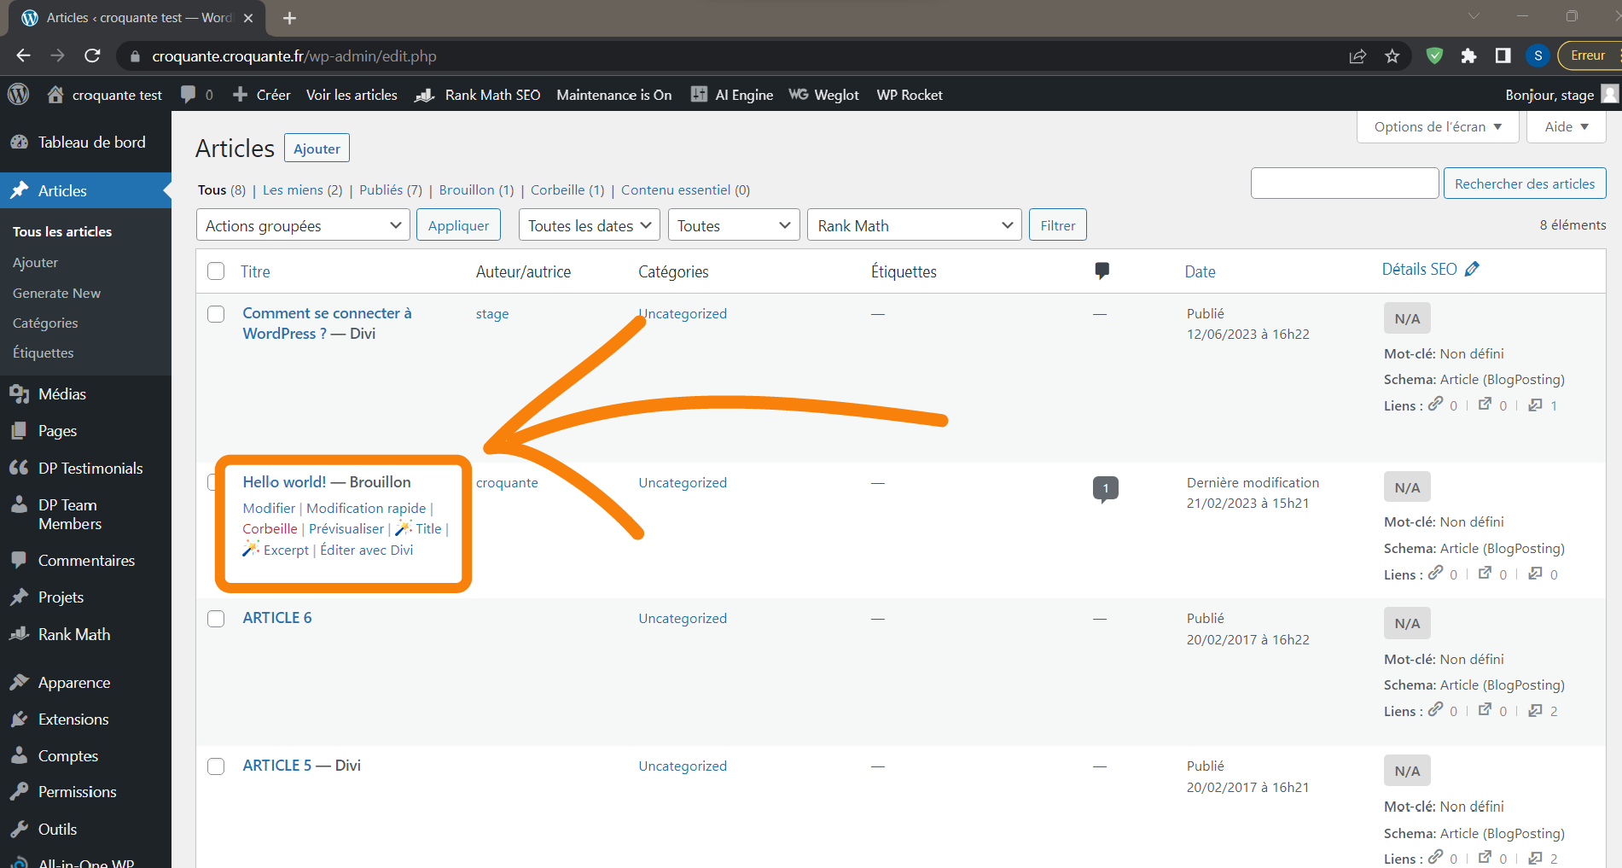
Task: Focus the article search input field
Action: click(x=1344, y=184)
